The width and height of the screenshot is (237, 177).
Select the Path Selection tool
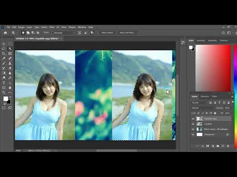10,83
